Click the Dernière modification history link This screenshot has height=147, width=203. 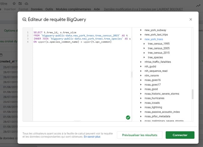[x=143, y=9]
